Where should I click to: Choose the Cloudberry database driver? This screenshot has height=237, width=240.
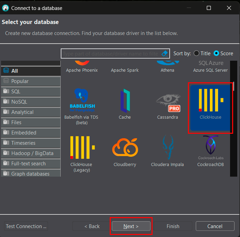[125, 150]
